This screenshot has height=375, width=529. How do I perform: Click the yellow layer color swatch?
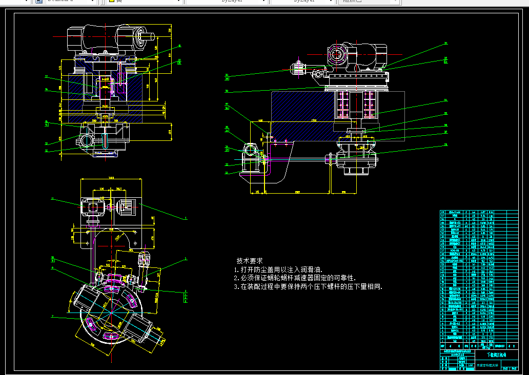(112, 1)
